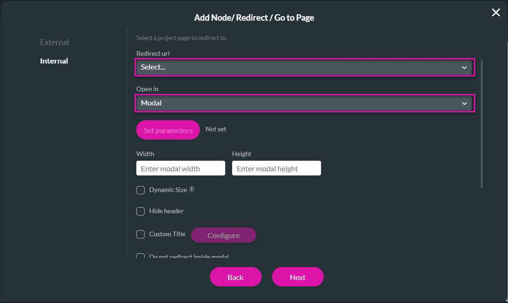Expand the Open in Modal dropdown
The height and width of the screenshot is (303, 508).
click(304, 103)
